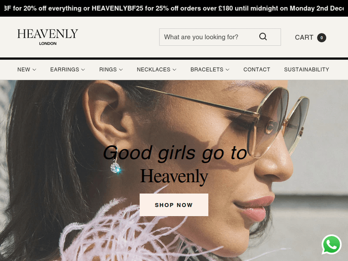This screenshot has height=261, width=348.
Task: Expand the RINGS dropdown chevron
Action: coord(121,70)
